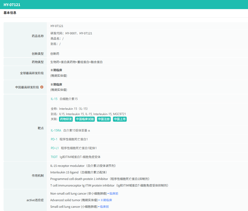Click the info icon beside 中国最高研发阶段

[42, 87]
